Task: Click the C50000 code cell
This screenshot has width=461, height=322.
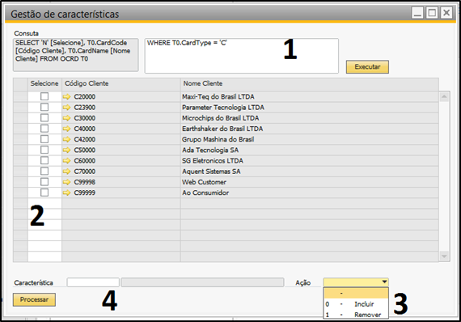Action: (x=121, y=150)
